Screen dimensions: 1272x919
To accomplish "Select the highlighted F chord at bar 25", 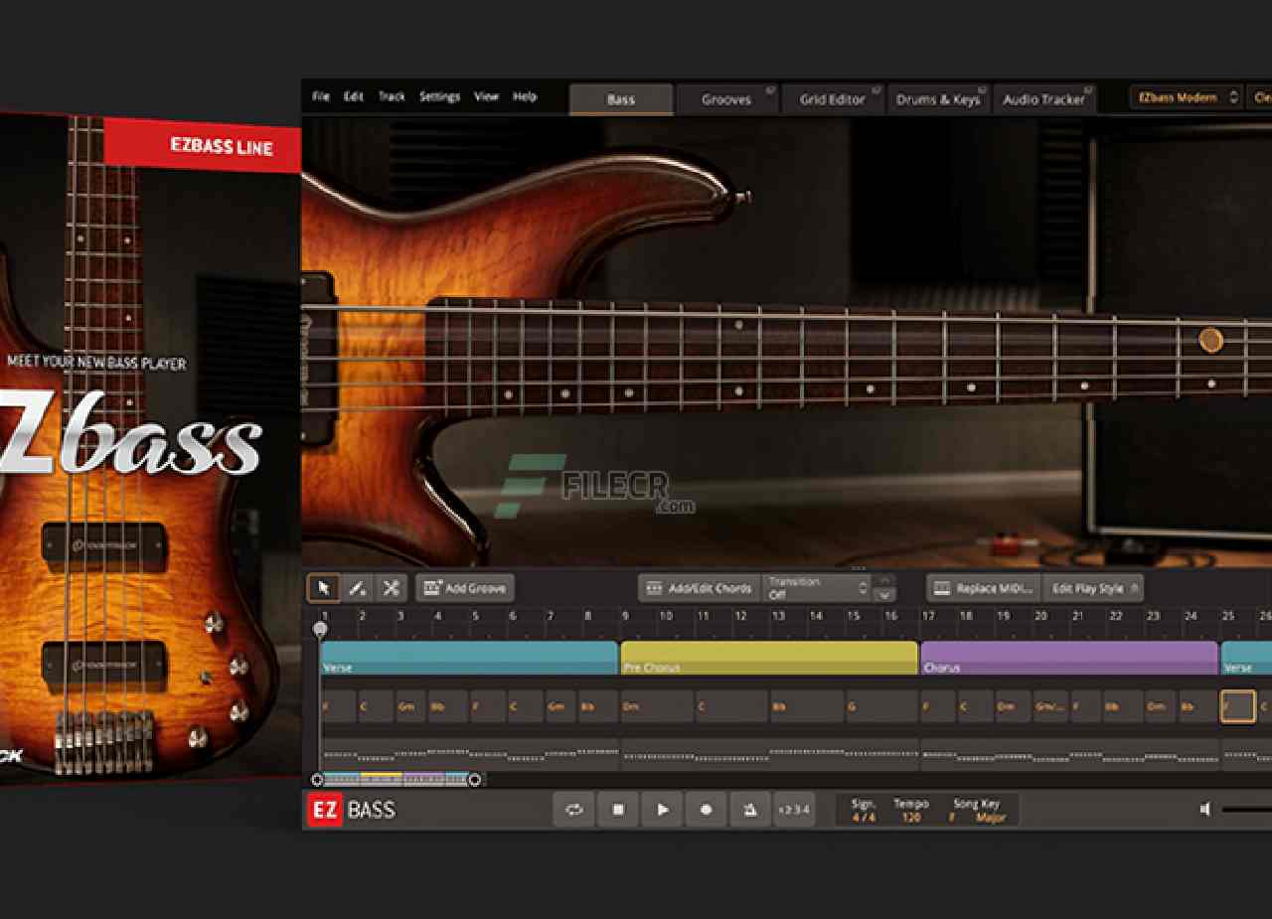I will point(1237,706).
